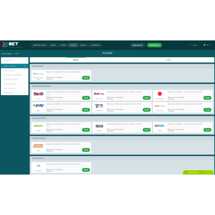215x215 pixels.
Task: Expand the clock time zone dropdown
Action: point(194,45)
